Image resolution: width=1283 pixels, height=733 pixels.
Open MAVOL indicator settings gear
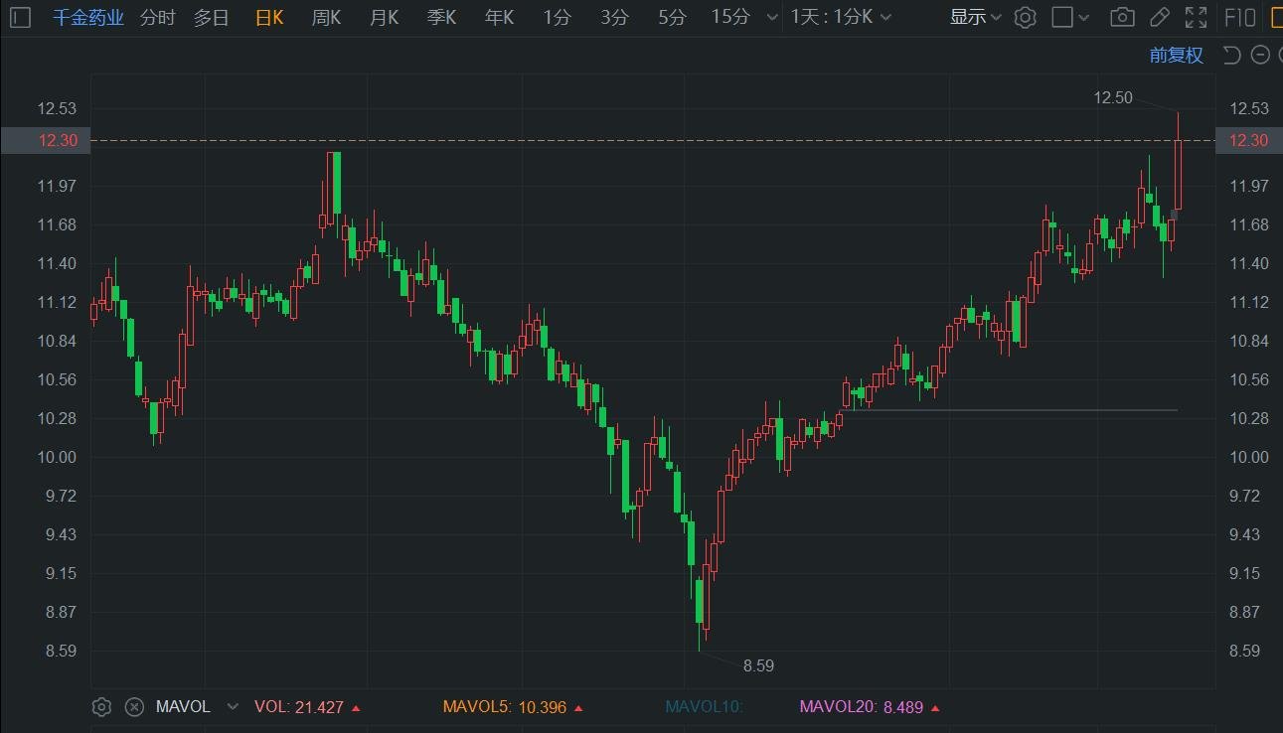click(x=100, y=707)
